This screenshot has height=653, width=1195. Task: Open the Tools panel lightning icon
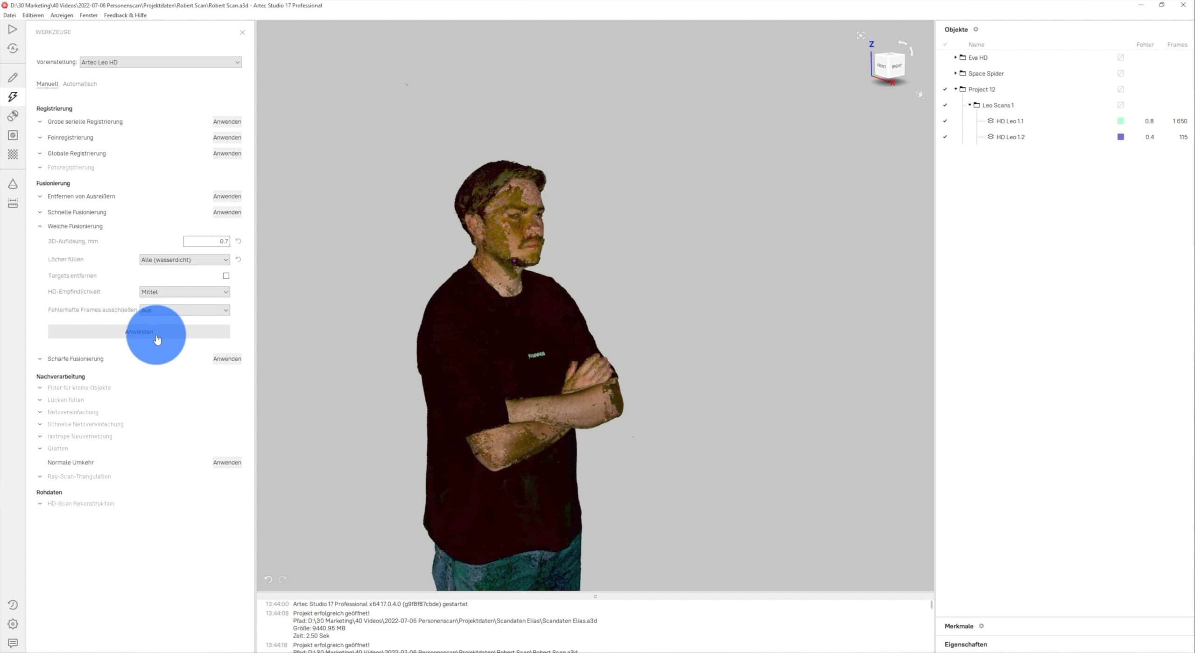pyautogui.click(x=13, y=97)
